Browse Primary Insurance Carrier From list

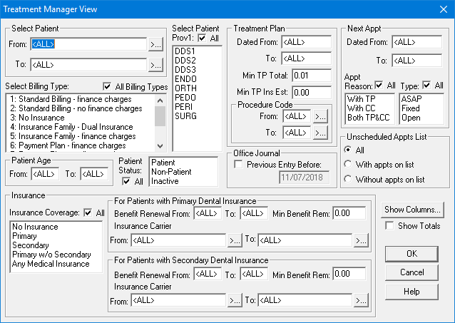pyautogui.click(x=235, y=240)
